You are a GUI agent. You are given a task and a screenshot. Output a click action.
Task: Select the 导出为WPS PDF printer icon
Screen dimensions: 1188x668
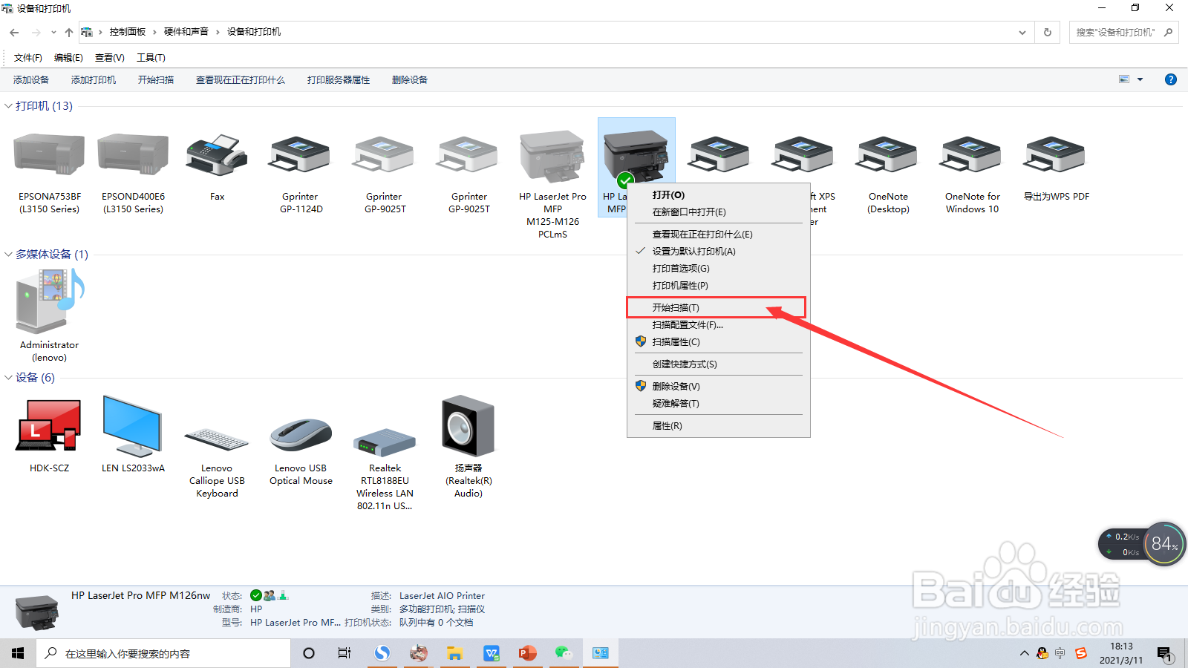coord(1054,155)
